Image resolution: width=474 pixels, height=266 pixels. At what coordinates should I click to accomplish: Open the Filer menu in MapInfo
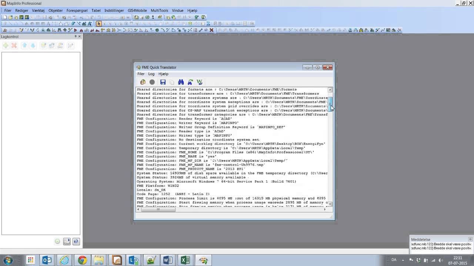click(8, 10)
